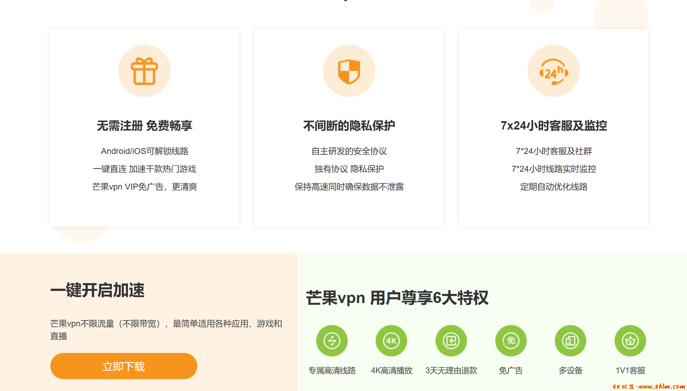Click the green 1V1客服 crown icon
This screenshot has height=391, width=687.
630,341
